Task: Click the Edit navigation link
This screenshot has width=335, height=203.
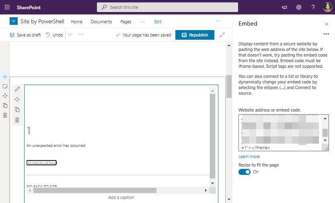Action: coord(158,22)
